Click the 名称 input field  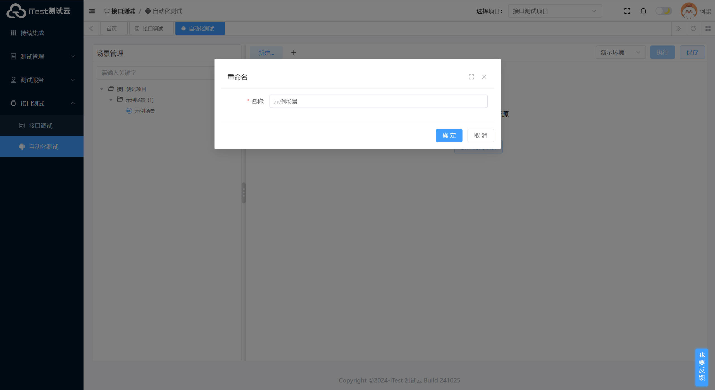pyautogui.click(x=378, y=102)
